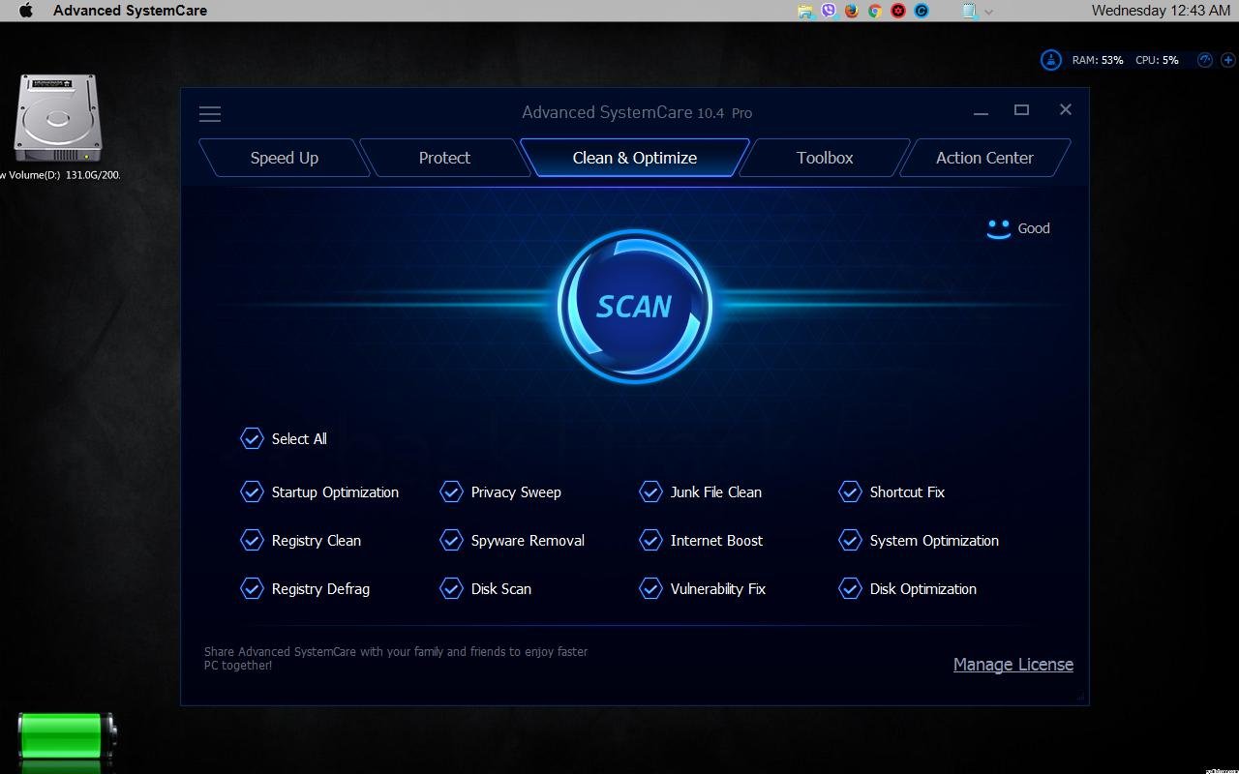This screenshot has height=774, width=1239.
Task: Uncheck Registry Defrag
Action: coord(252,589)
